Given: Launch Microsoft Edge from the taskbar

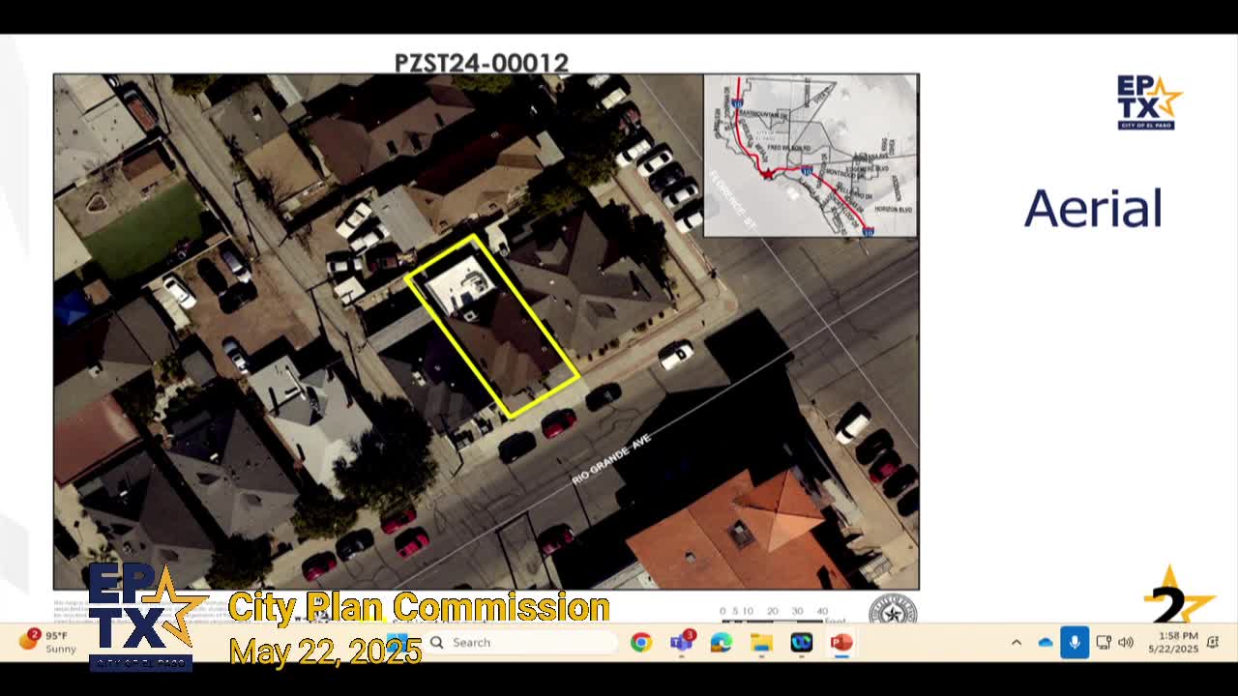Looking at the screenshot, I should (x=722, y=643).
